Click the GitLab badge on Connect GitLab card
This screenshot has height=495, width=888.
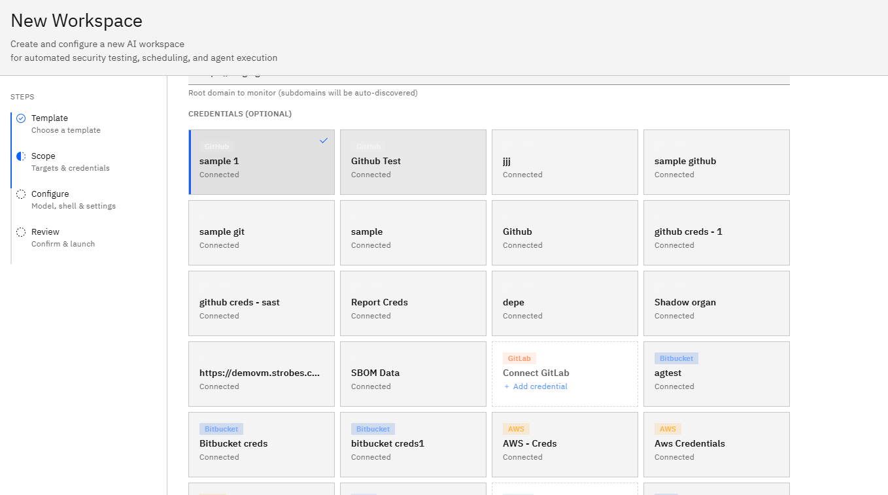(519, 358)
